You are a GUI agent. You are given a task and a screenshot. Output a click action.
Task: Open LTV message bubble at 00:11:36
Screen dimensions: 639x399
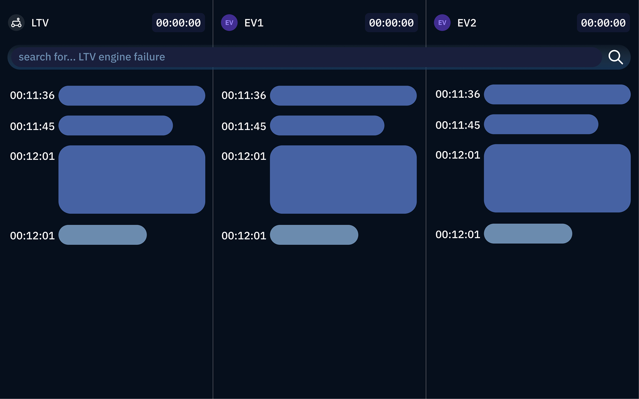132,96
